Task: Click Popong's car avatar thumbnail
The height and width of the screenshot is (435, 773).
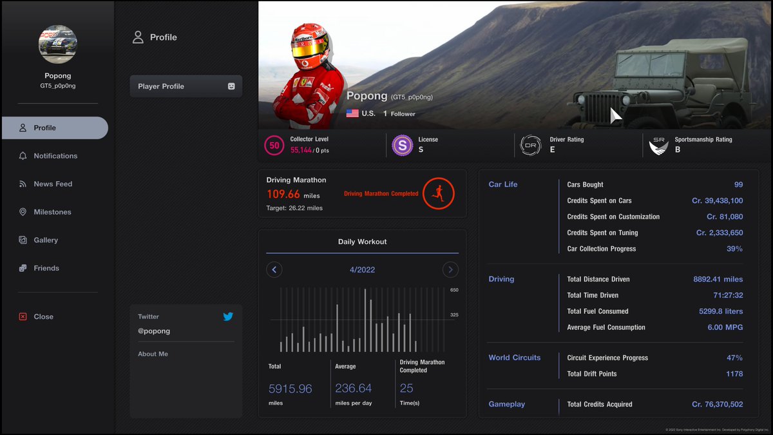Action: pos(58,44)
